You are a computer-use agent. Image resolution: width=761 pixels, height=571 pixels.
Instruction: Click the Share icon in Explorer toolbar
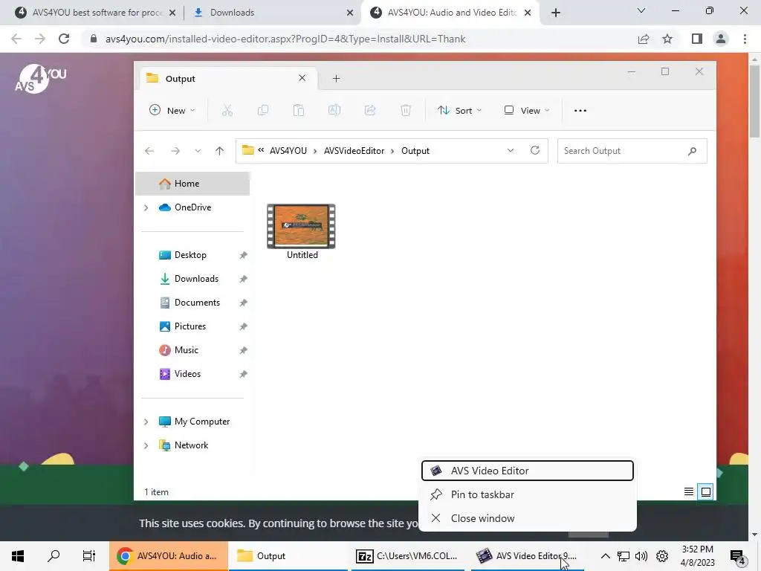tap(370, 111)
